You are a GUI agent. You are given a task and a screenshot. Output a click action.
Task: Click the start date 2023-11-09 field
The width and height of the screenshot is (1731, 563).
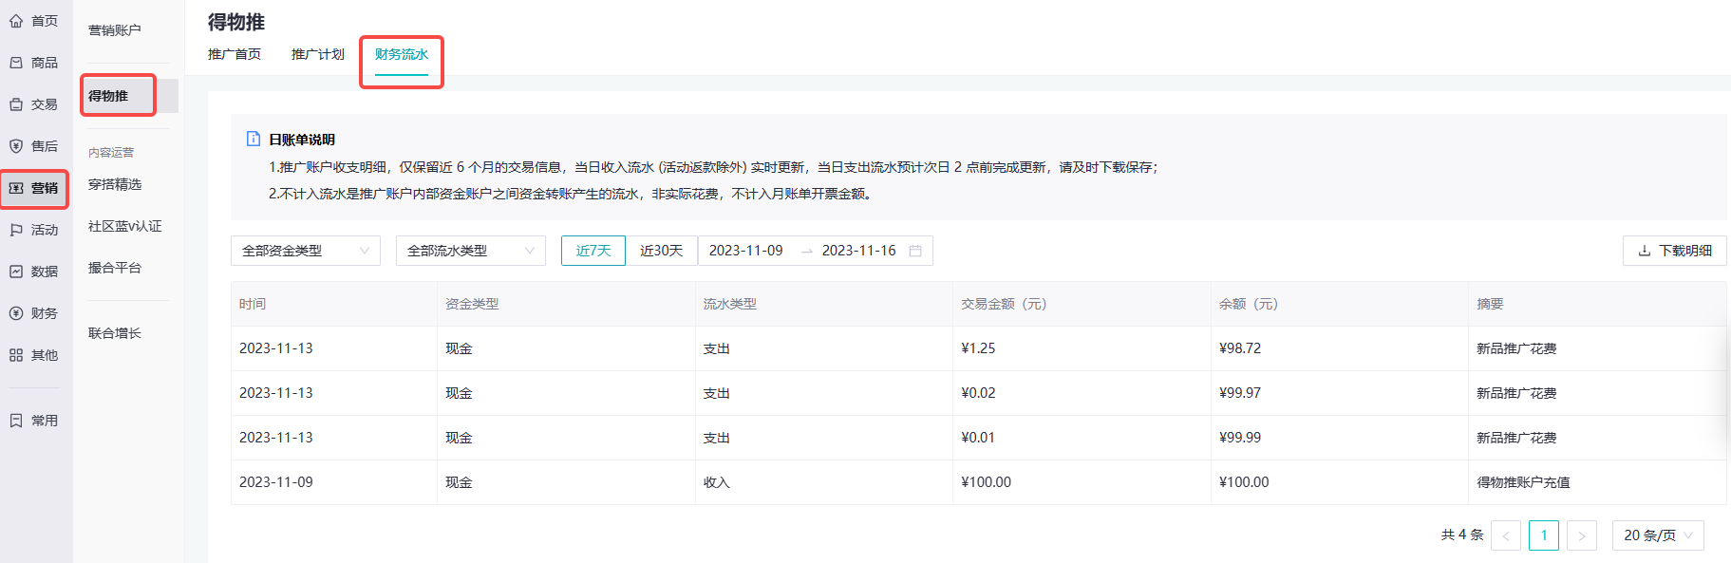pos(746,251)
